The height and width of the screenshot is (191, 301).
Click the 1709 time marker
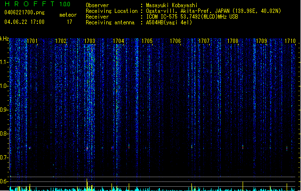coord(261,41)
